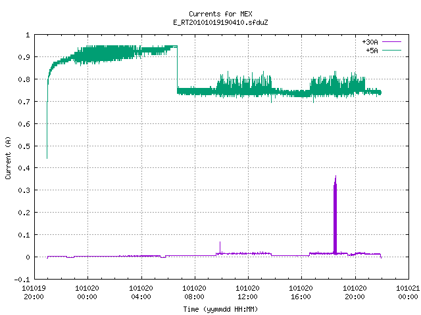Screen dimensions: 421x315
Task: Click the y-axis tick value 0.9
Action: pyautogui.click(x=24, y=57)
